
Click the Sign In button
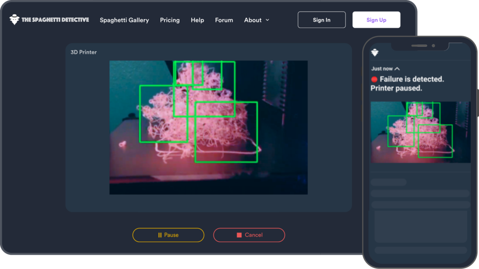(x=321, y=20)
